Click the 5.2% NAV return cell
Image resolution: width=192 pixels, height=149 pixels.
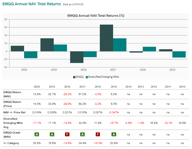[x=114, y=94]
